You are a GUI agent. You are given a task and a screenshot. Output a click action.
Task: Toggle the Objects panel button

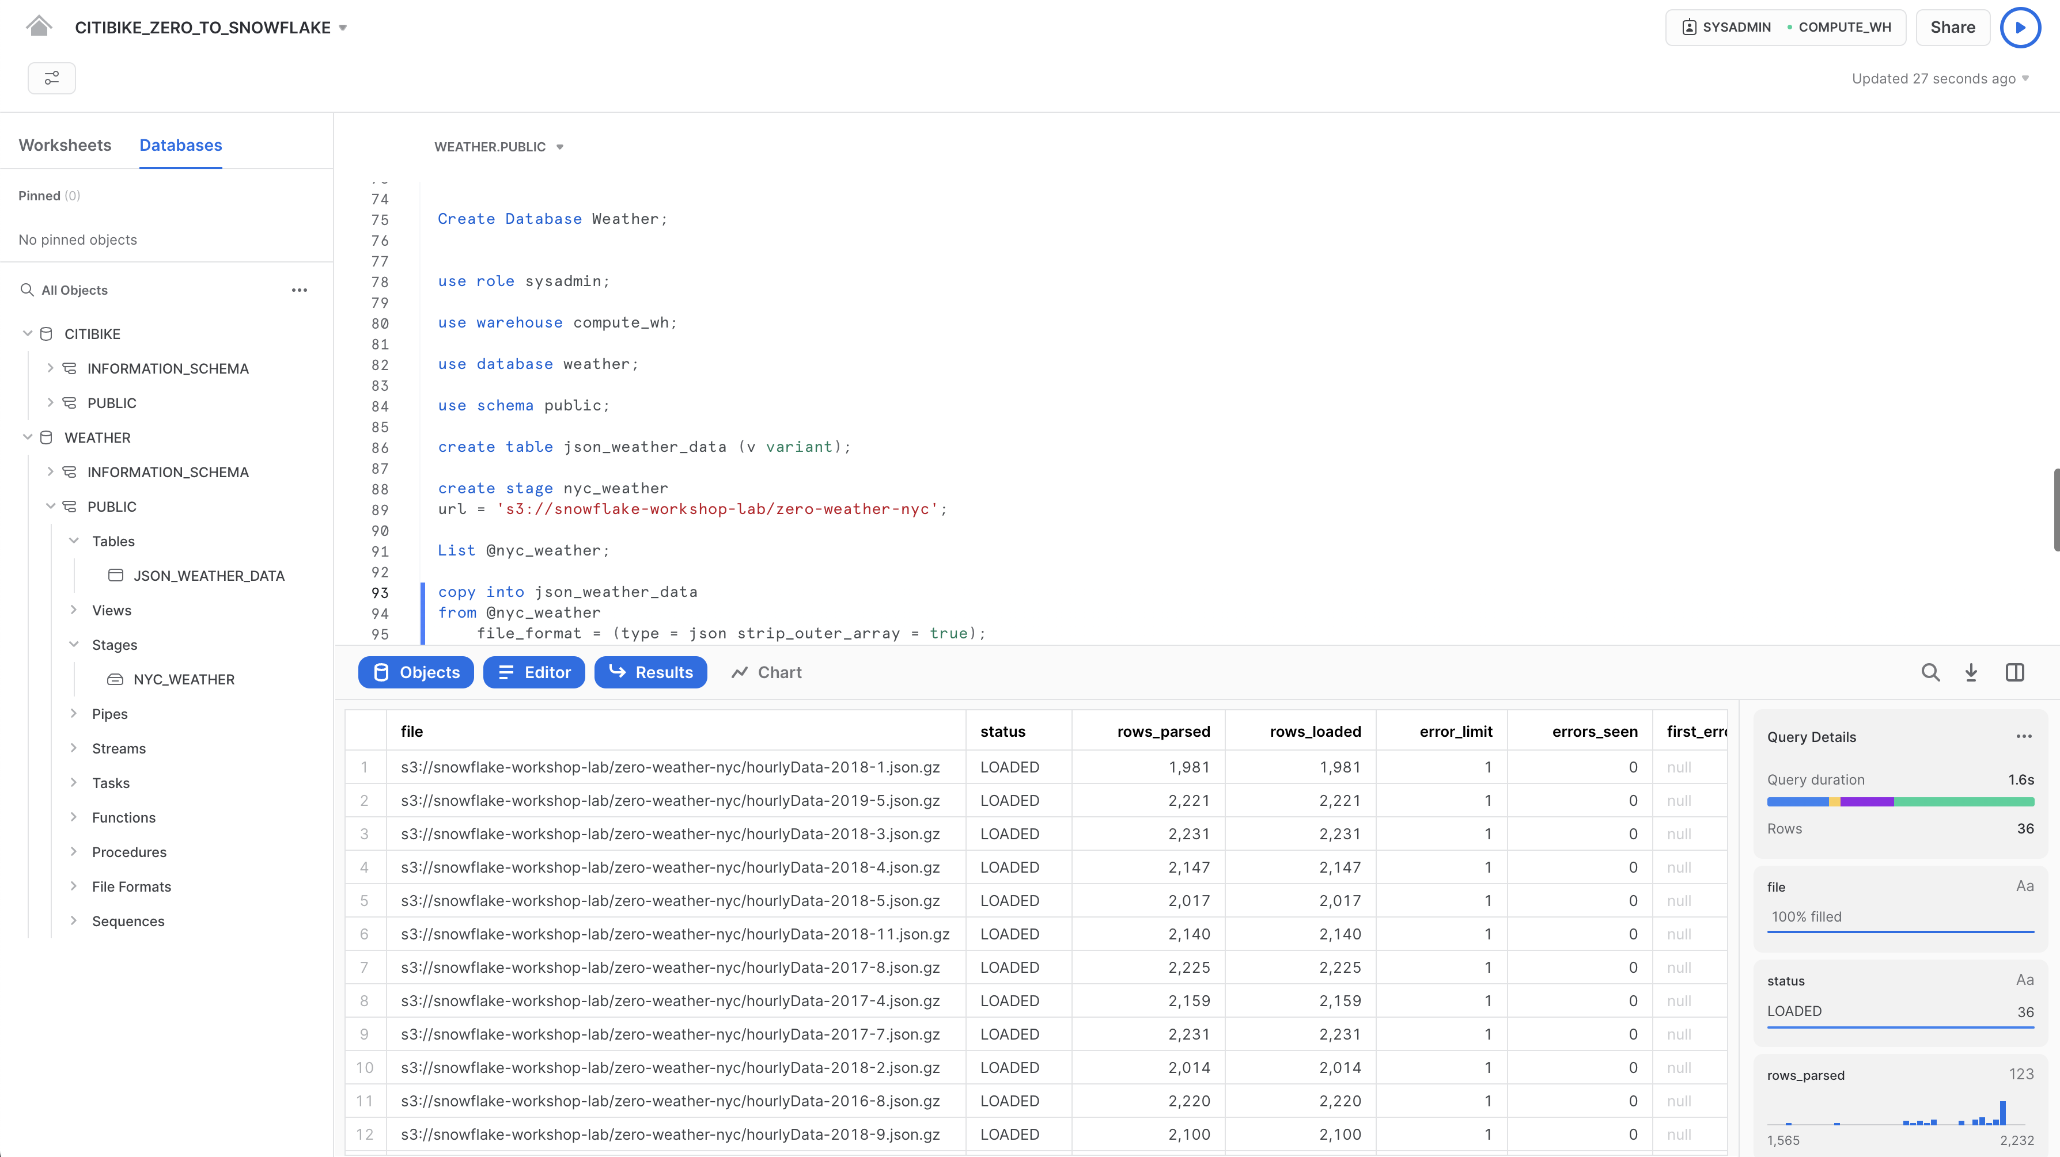[416, 673]
